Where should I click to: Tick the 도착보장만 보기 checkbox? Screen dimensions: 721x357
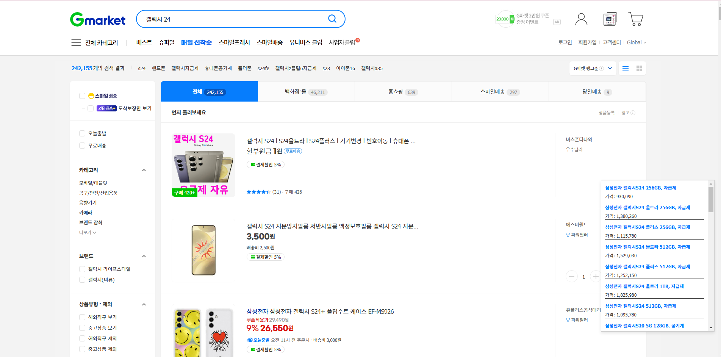pos(91,108)
